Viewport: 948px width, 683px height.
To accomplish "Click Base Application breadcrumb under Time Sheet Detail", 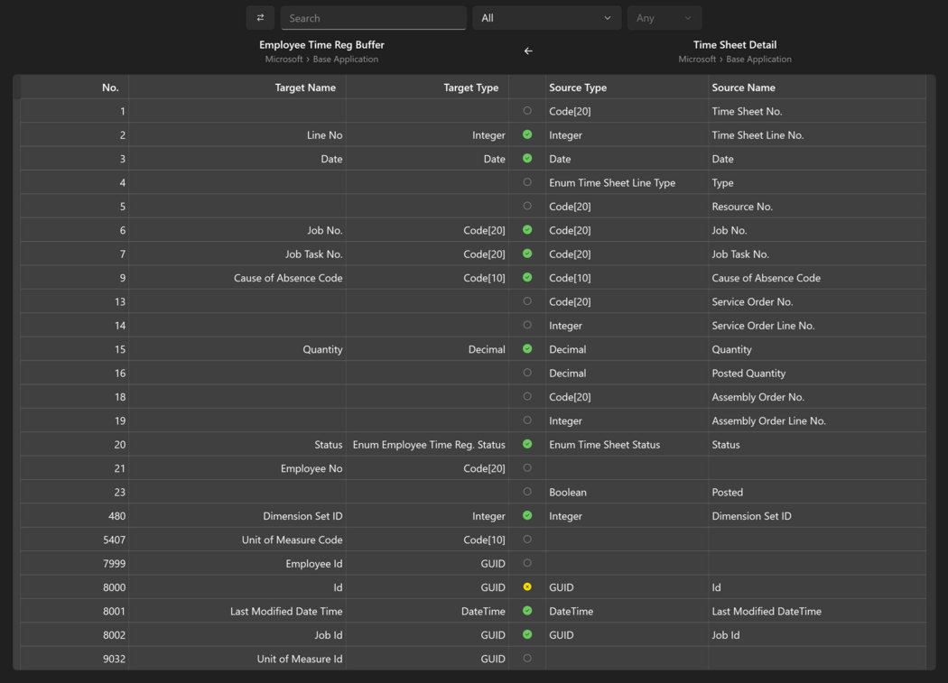I will coord(758,60).
